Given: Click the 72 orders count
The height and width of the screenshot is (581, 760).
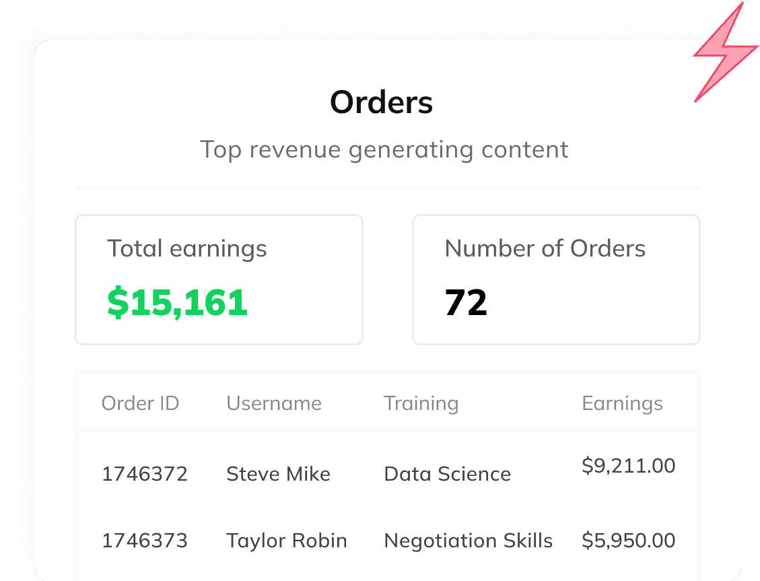Looking at the screenshot, I should [x=466, y=303].
